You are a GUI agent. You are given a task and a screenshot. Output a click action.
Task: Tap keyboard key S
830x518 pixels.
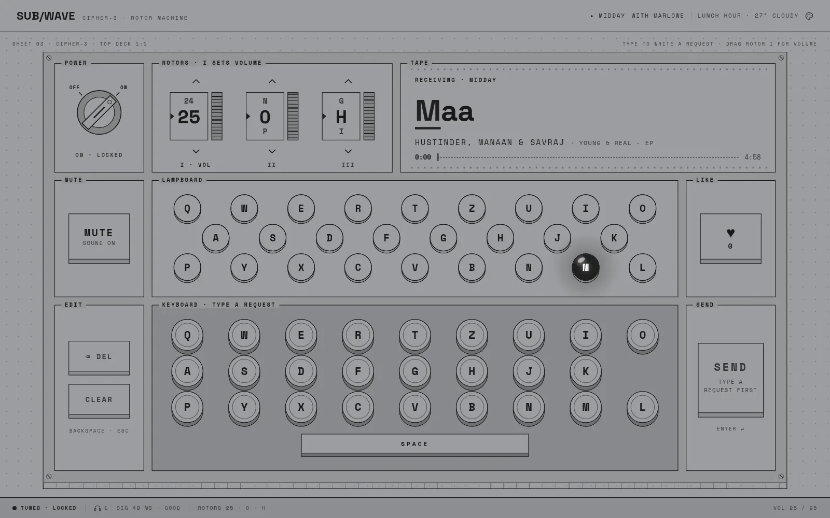[x=244, y=372]
